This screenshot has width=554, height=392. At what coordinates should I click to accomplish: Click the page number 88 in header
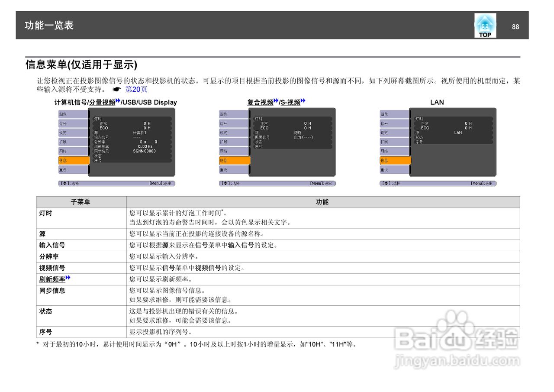tap(515, 27)
